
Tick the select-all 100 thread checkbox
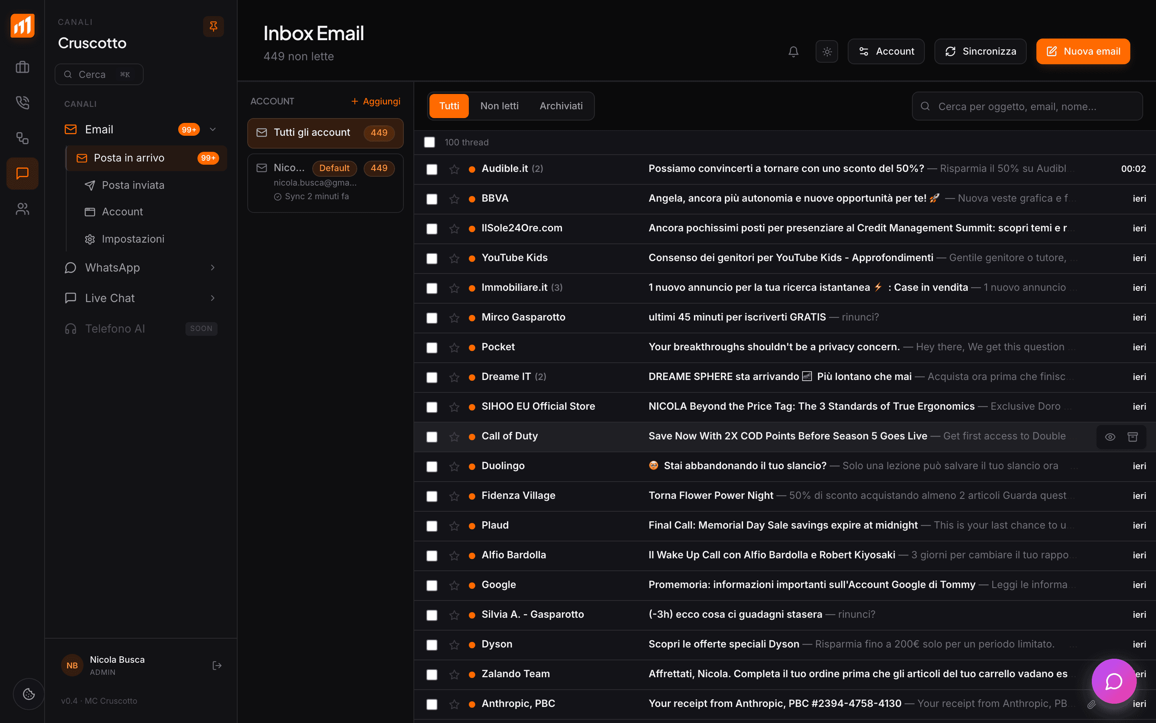[429, 142]
